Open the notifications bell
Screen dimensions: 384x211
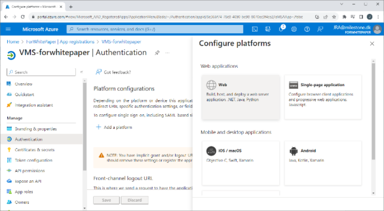281,29
